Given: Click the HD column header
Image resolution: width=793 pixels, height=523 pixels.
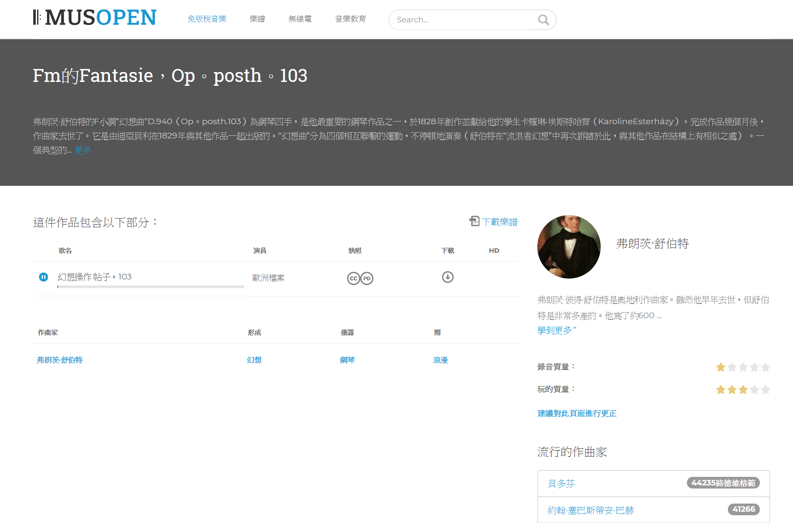Looking at the screenshot, I should click(x=494, y=251).
